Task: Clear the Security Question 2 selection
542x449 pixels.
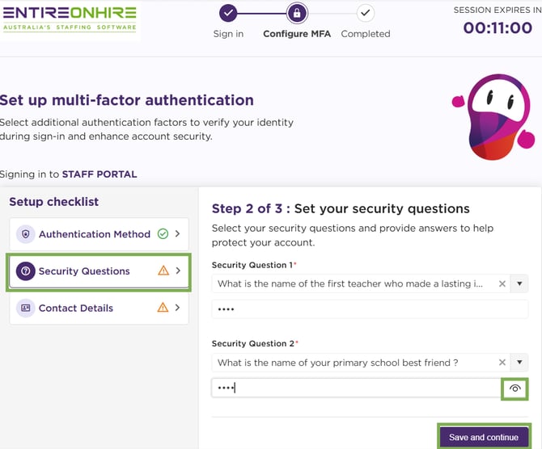Action: pos(502,363)
